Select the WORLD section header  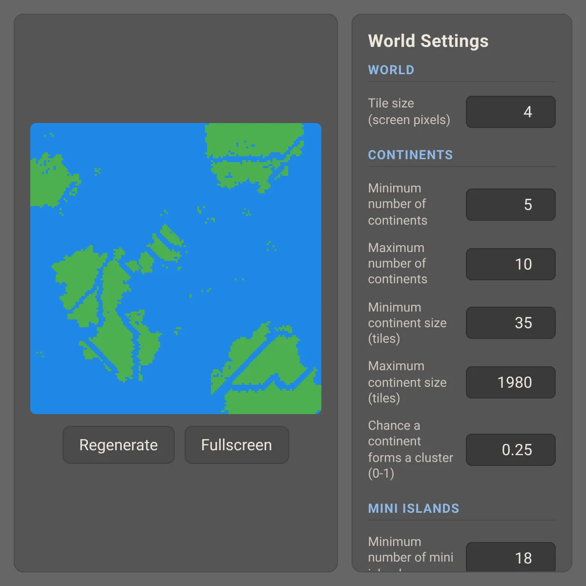pos(391,70)
